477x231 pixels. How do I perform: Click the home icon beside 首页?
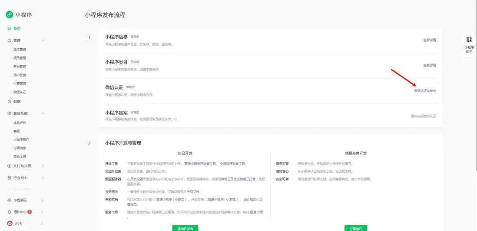point(10,28)
